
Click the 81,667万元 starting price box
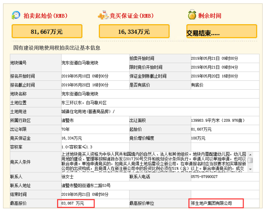tap(47, 31)
